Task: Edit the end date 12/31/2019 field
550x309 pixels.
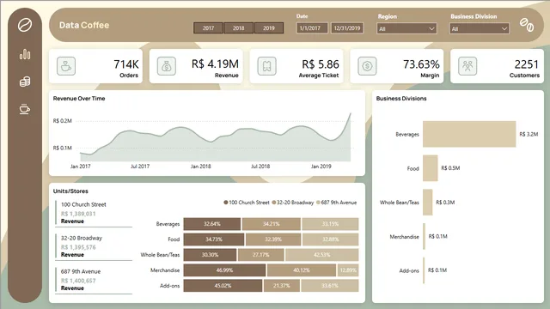Action: pos(347,28)
